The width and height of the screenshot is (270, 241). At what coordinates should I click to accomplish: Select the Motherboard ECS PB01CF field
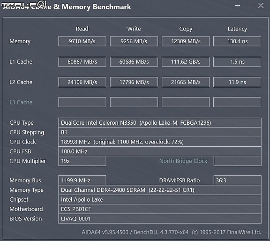tap(160, 209)
